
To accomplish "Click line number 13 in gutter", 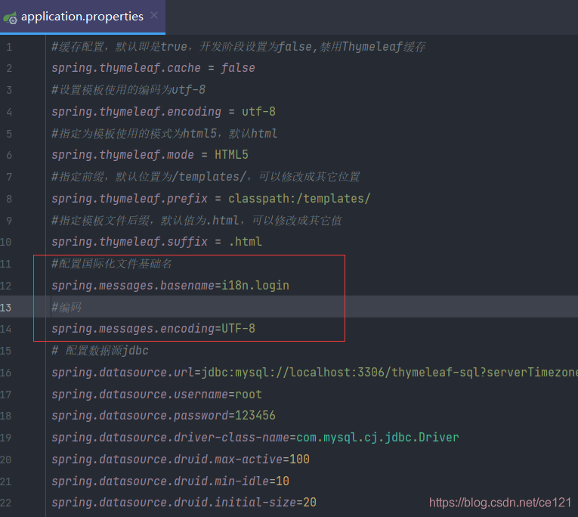I will [6, 308].
